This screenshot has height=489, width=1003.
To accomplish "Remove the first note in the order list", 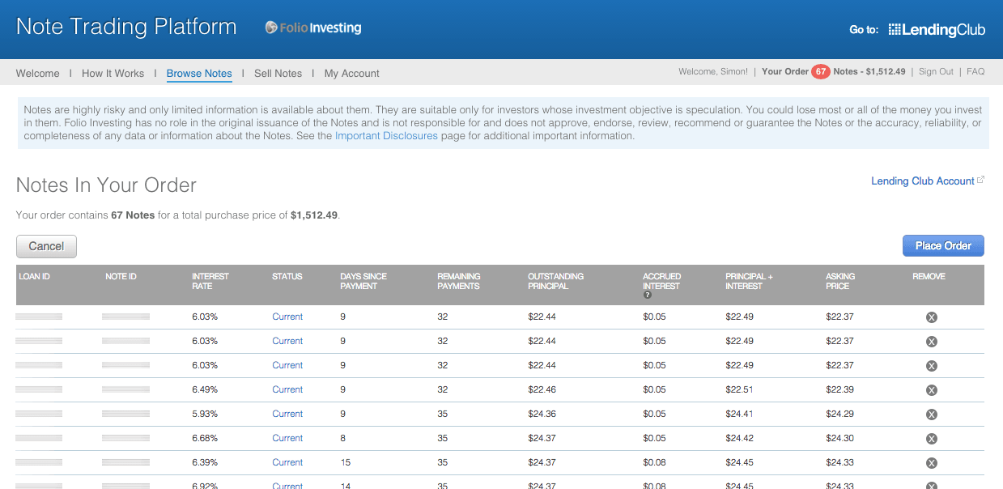I will click(x=931, y=317).
